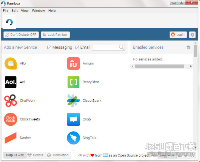Pick the Crisp service icon

tap(73, 119)
